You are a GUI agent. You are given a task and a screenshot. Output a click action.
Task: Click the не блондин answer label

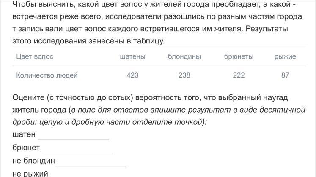click(x=34, y=161)
